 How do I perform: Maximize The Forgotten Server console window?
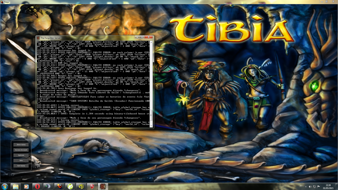[x=142, y=37]
